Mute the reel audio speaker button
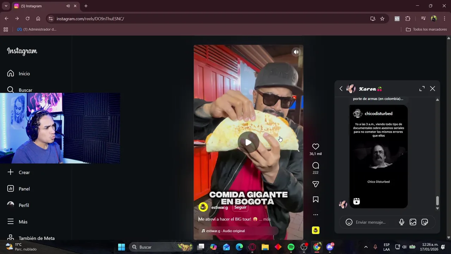This screenshot has height=254, width=451. point(296,52)
